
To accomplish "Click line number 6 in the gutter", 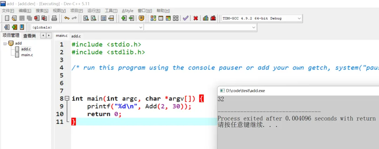I will pos(61,83).
